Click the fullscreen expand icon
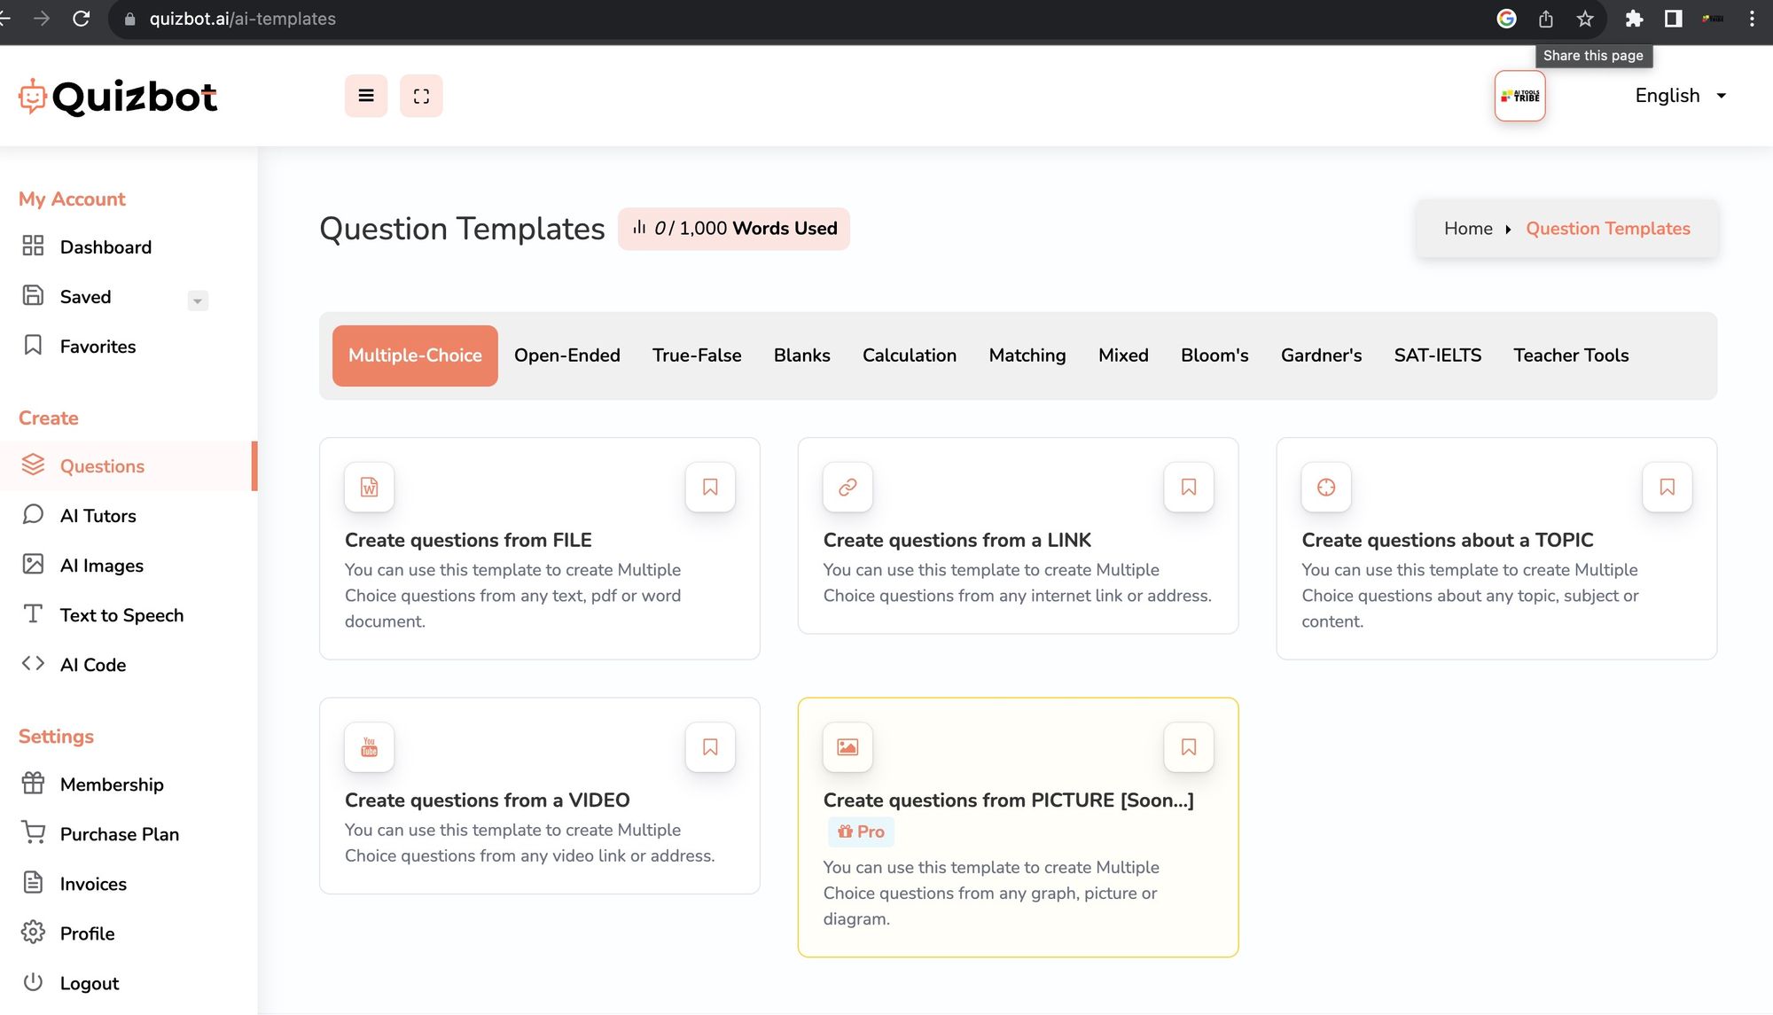This screenshot has width=1773, height=1015. point(421,96)
